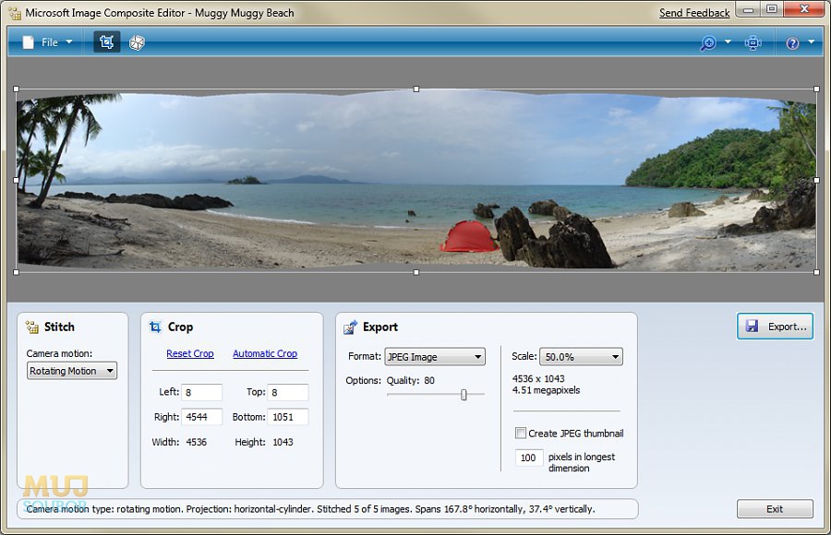Close the Image Composite Editor window
Screen dimensions: 831x535
[x=804, y=9]
